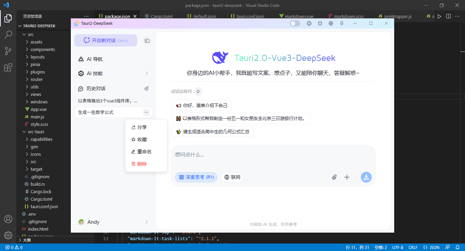Image resolution: width=465 pixels, height=251 pixels.
Task: Click the Run play icon in editor toolbar
Action: coord(439,16)
